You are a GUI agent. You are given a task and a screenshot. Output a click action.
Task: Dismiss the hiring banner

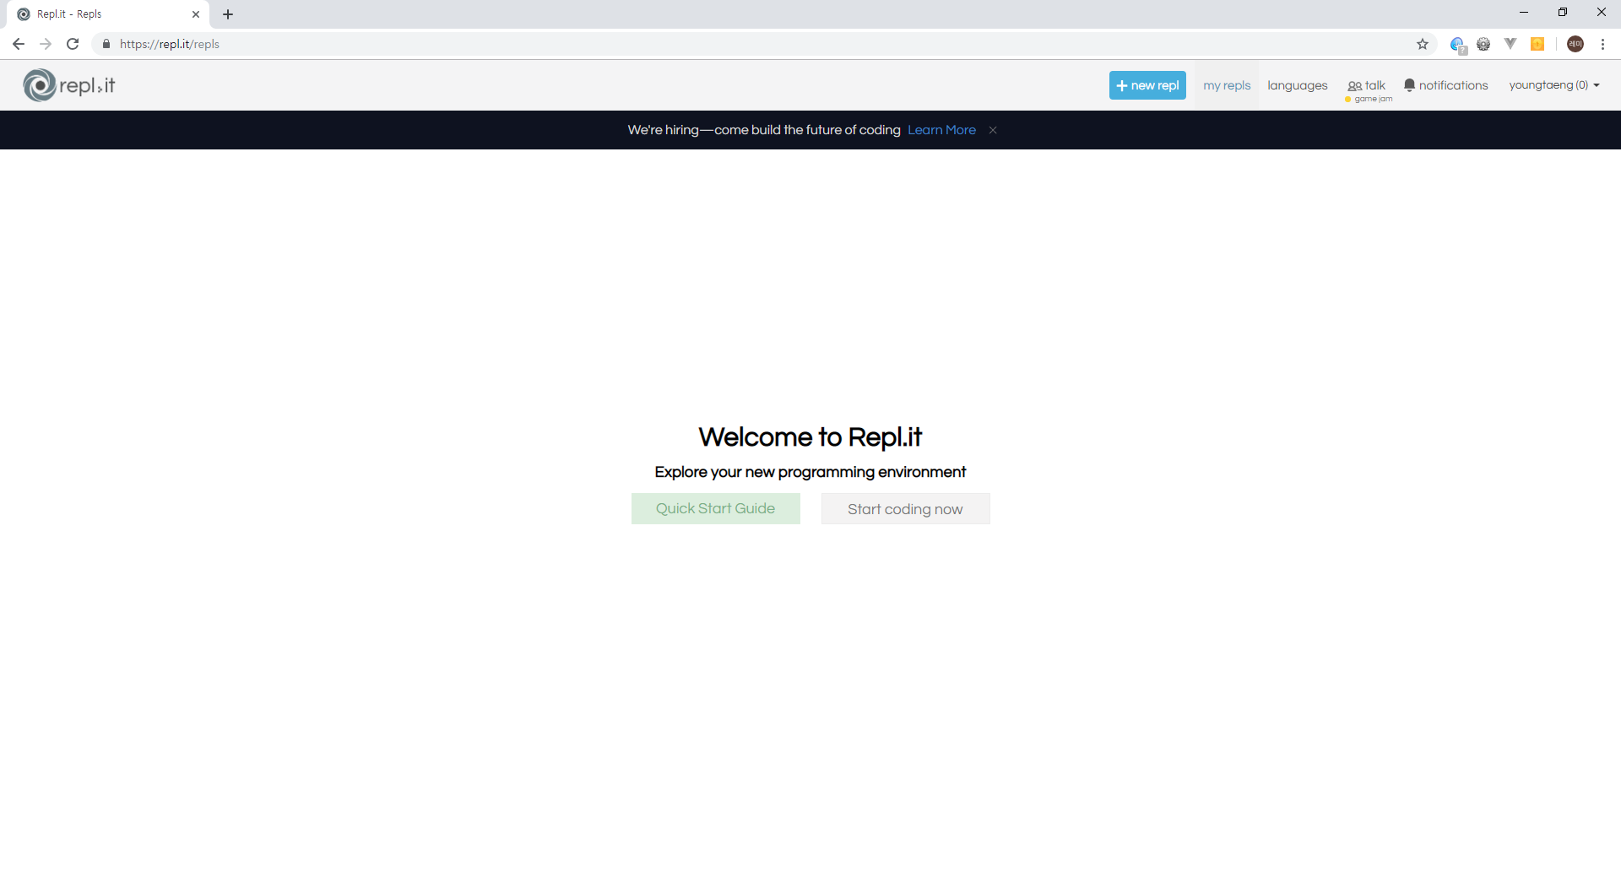993,130
